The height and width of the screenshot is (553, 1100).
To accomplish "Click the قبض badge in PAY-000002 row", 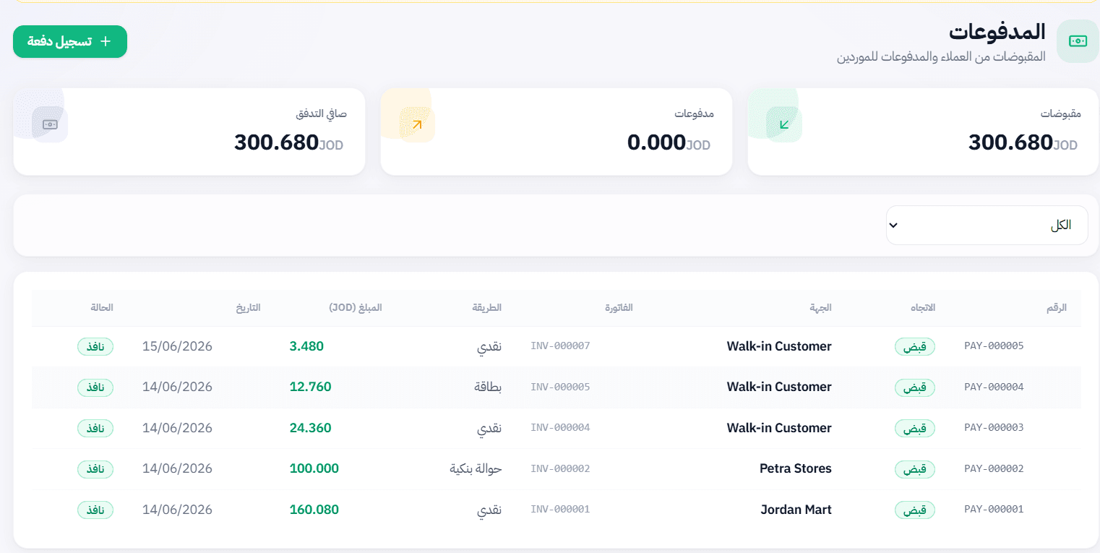I will (x=915, y=469).
